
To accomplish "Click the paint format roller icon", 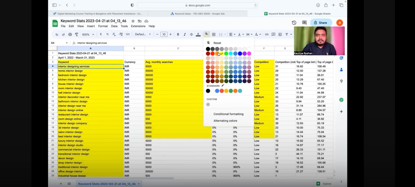I will point(77,34).
